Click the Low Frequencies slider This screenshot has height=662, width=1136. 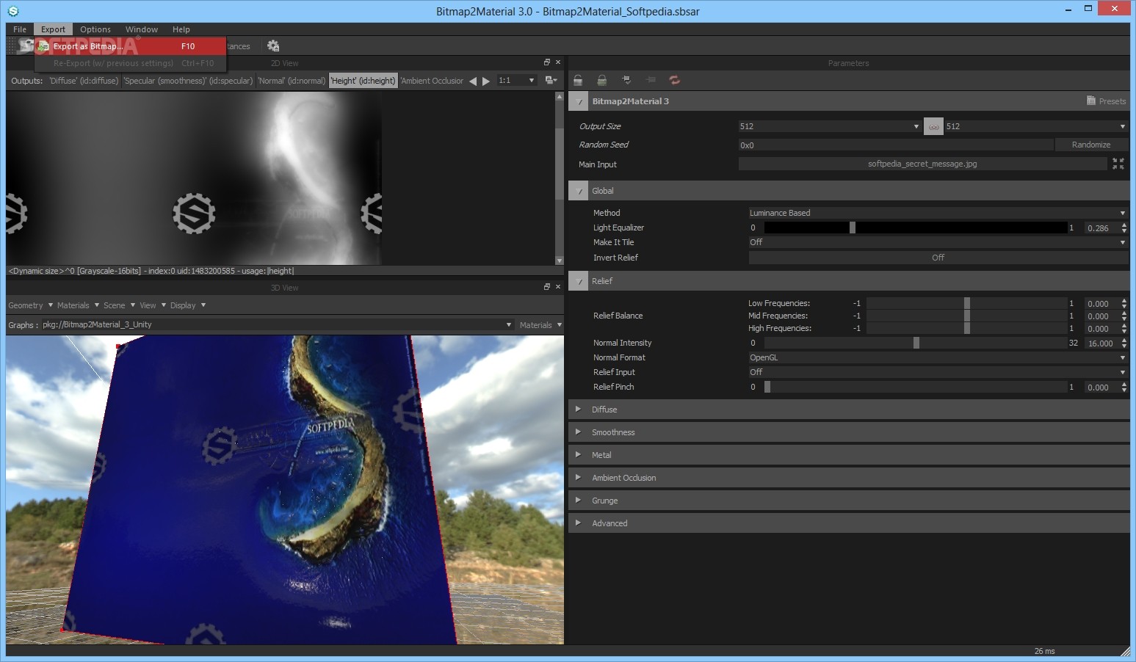coord(966,303)
